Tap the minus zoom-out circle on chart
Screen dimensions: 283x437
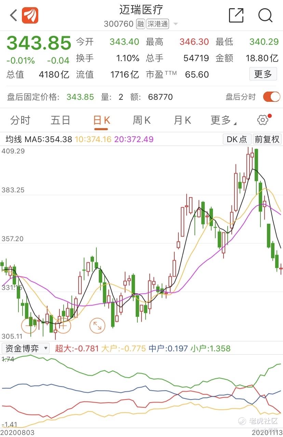(30, 325)
